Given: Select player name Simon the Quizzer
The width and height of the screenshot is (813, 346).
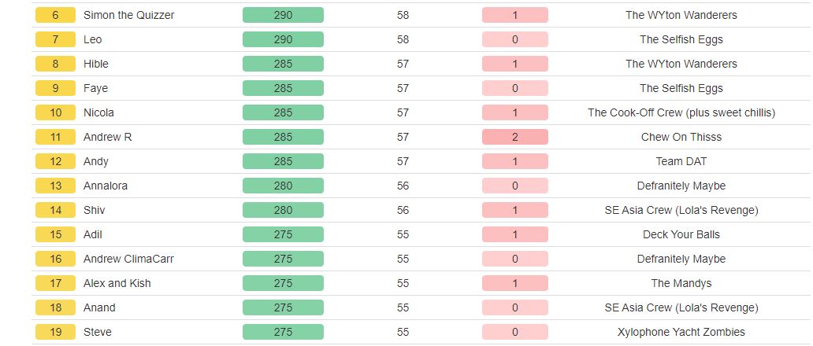Looking at the screenshot, I should point(128,15).
